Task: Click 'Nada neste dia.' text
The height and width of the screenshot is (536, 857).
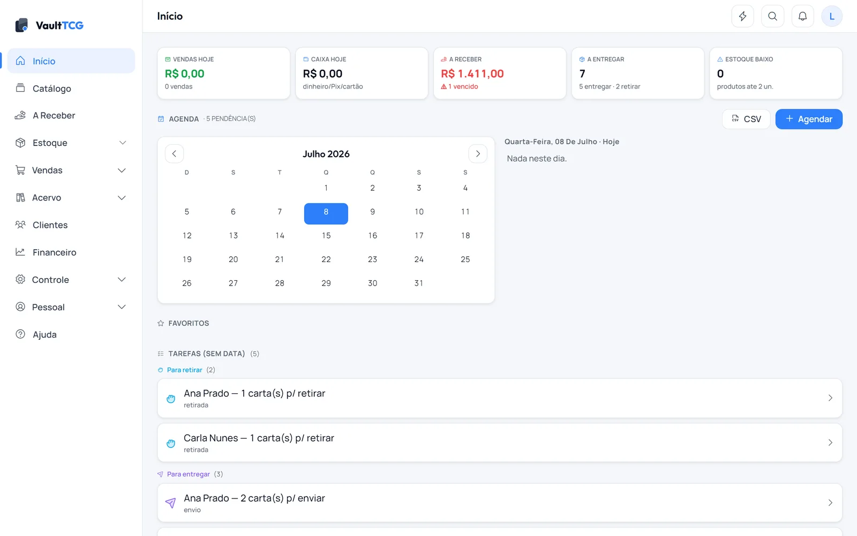Action: [537, 159]
